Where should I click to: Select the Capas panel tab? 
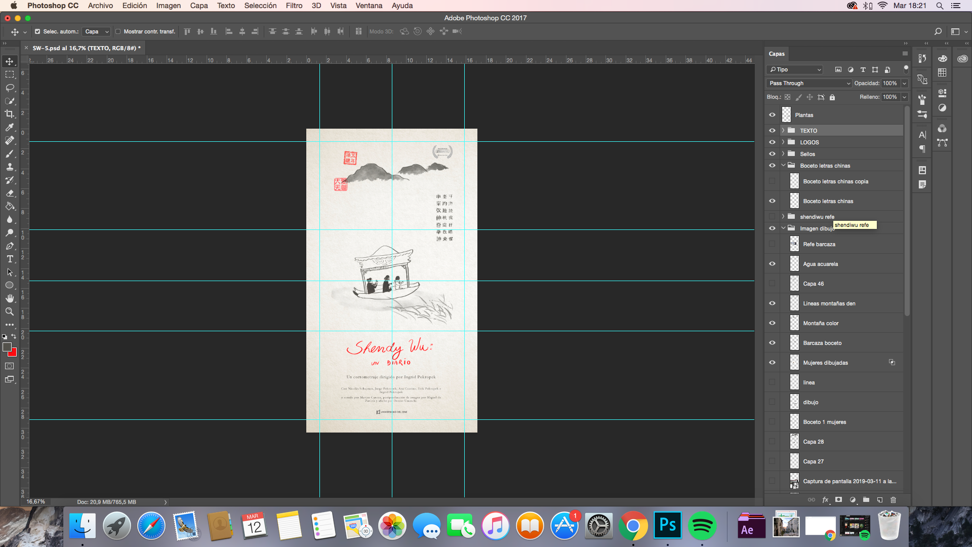(777, 54)
